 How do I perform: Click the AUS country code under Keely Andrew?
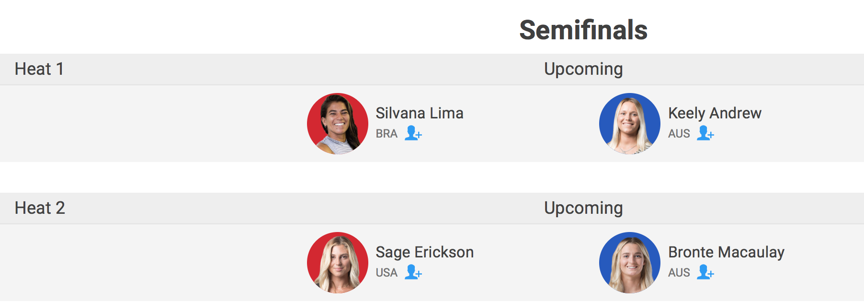679,134
